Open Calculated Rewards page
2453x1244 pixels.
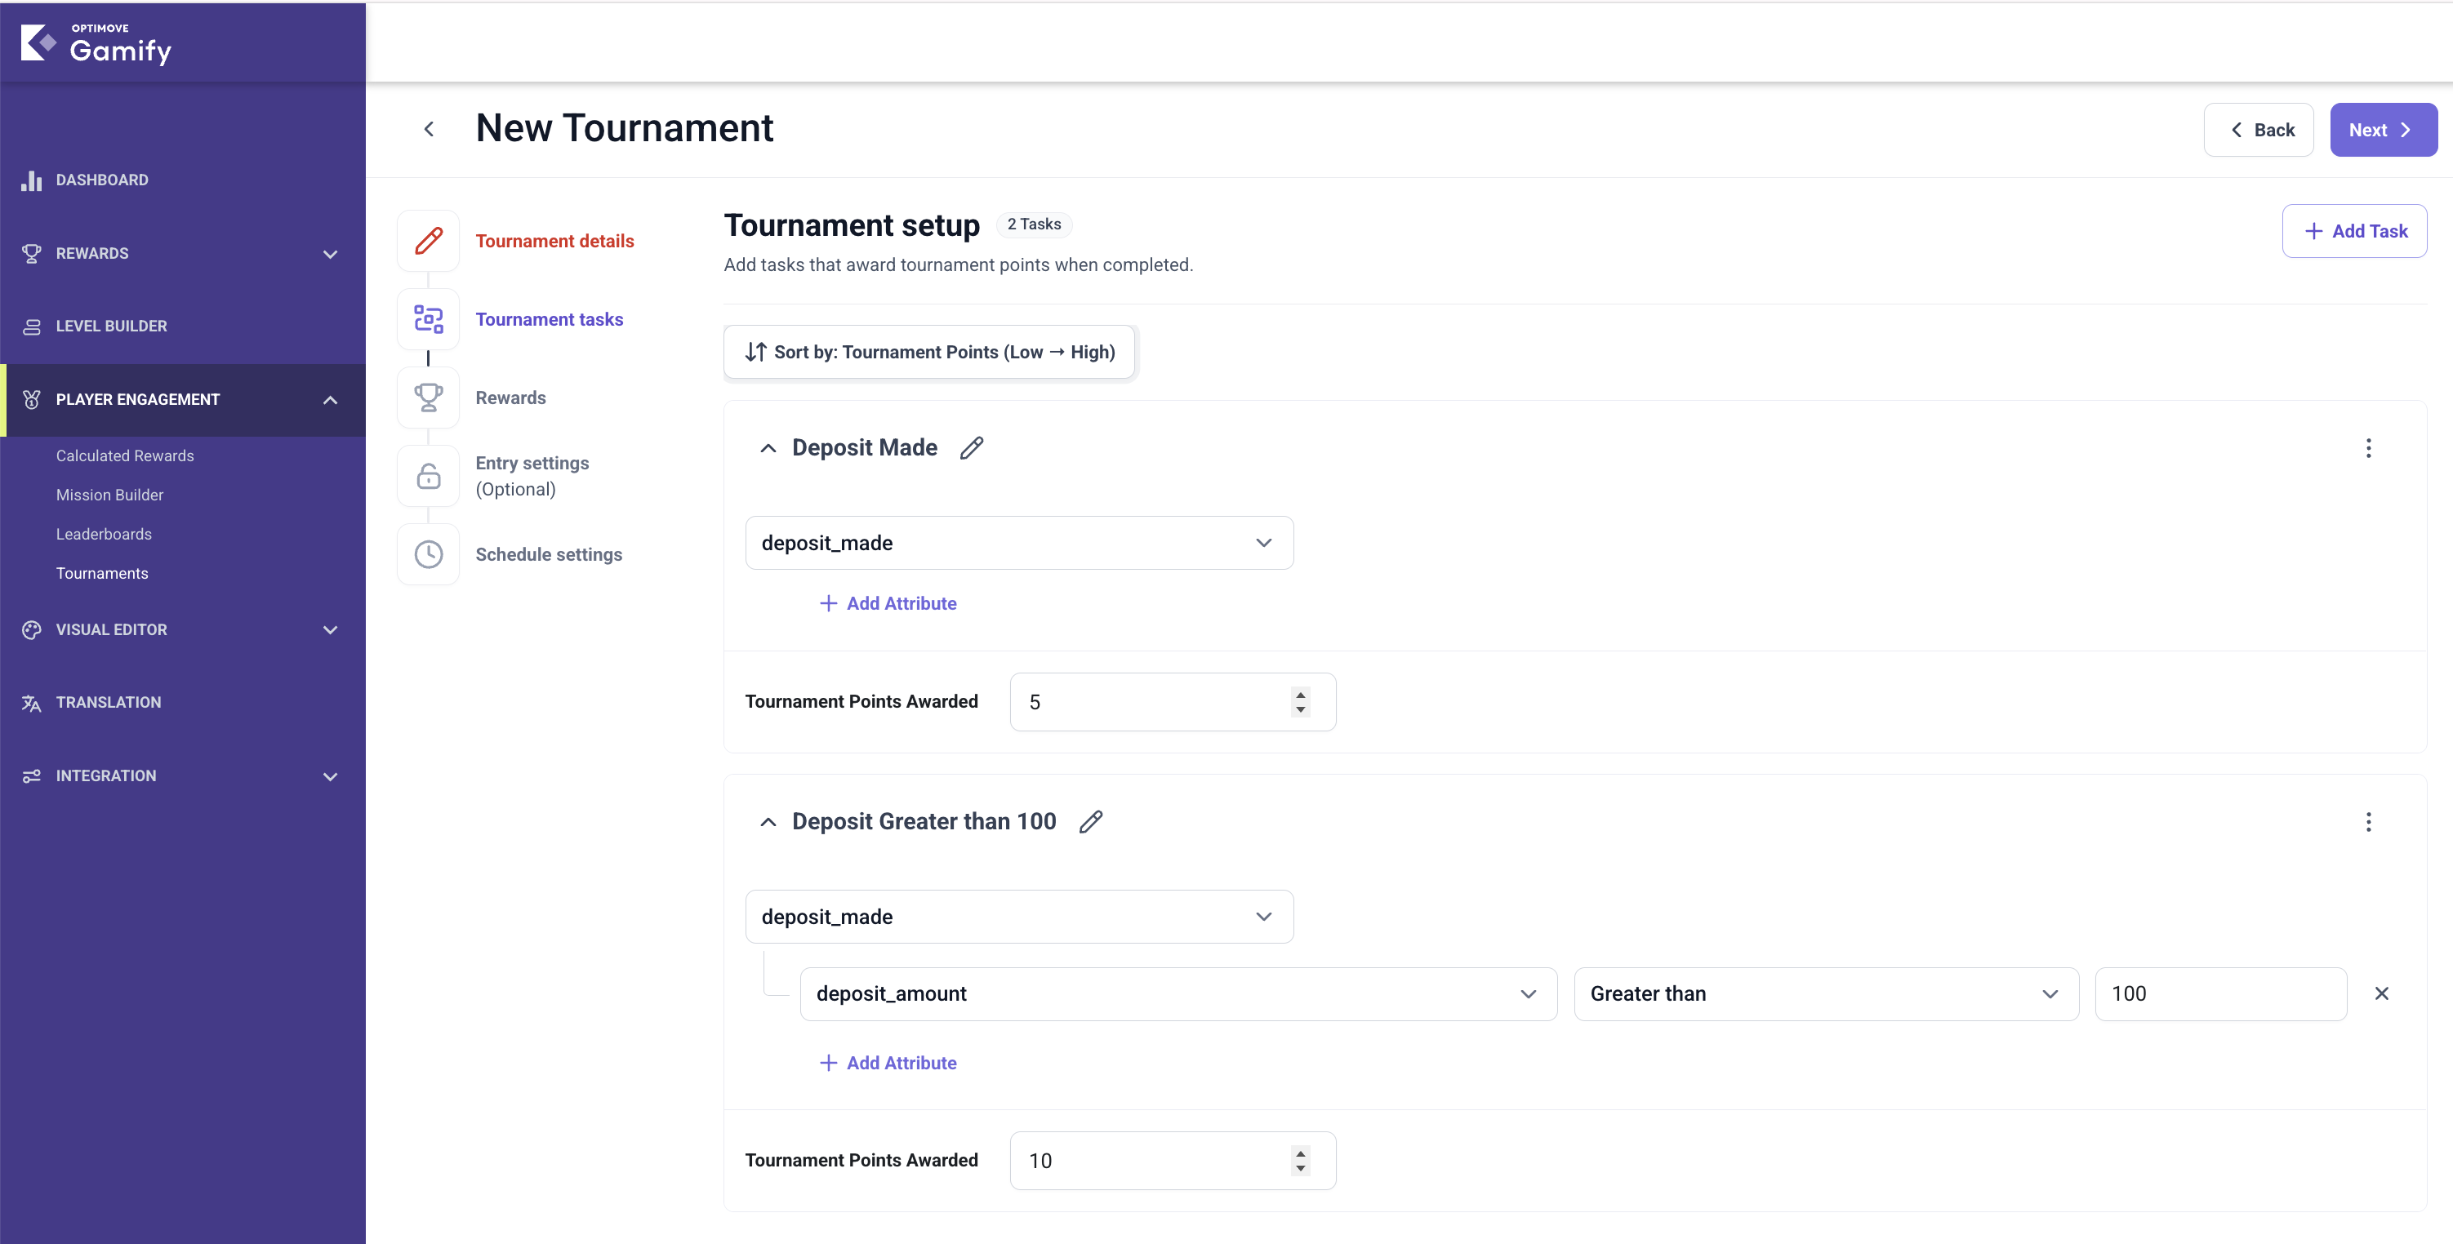(125, 456)
